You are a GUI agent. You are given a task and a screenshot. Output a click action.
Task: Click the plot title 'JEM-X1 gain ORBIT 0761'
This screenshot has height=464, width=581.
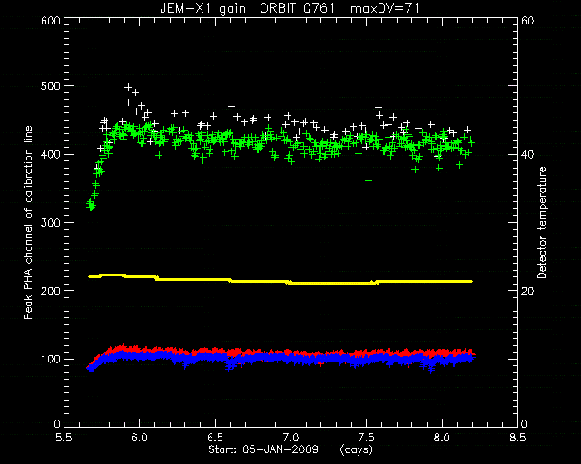tap(247, 8)
